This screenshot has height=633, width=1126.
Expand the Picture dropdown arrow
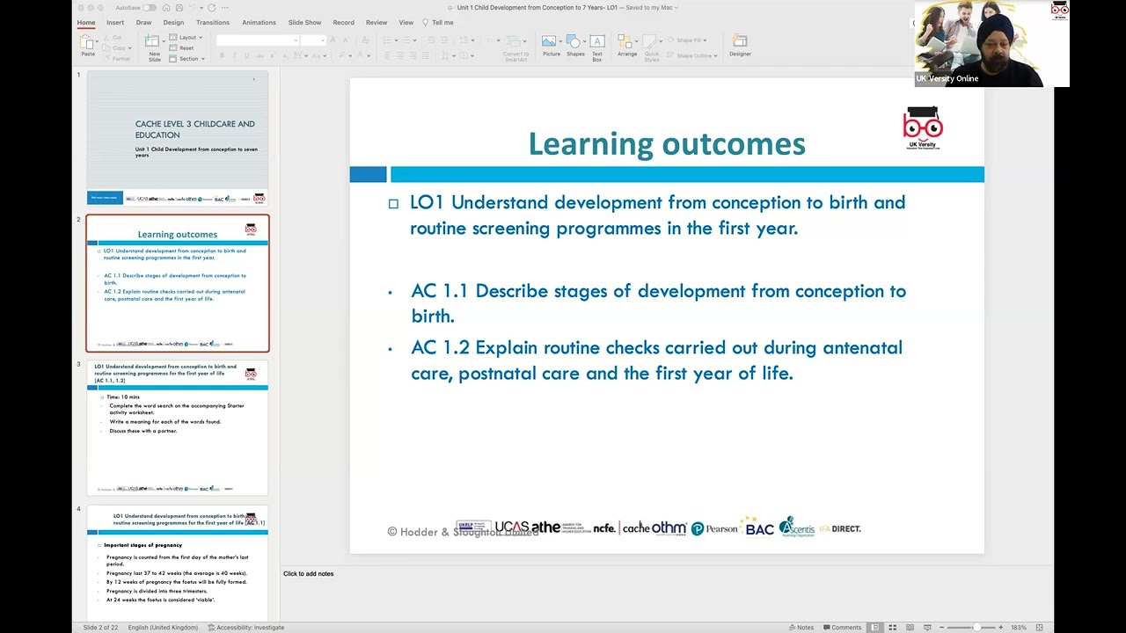559,41
